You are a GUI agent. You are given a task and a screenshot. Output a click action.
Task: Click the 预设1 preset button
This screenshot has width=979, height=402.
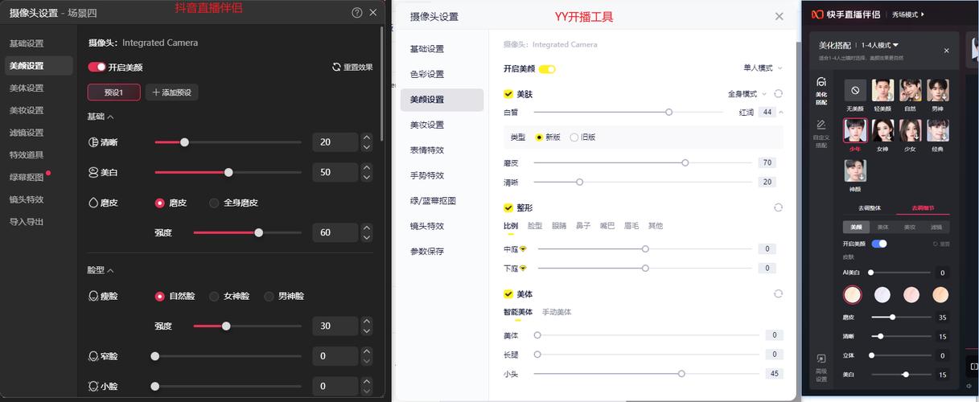tap(113, 92)
